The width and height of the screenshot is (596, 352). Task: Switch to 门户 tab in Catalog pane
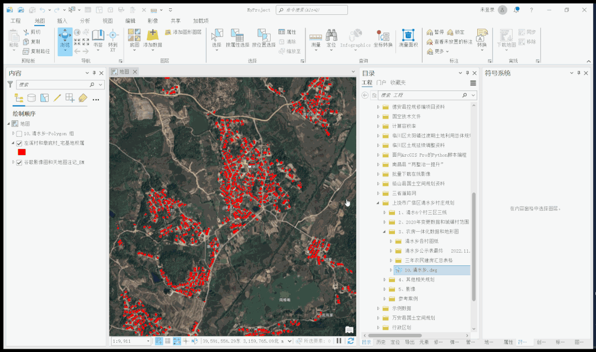381,82
